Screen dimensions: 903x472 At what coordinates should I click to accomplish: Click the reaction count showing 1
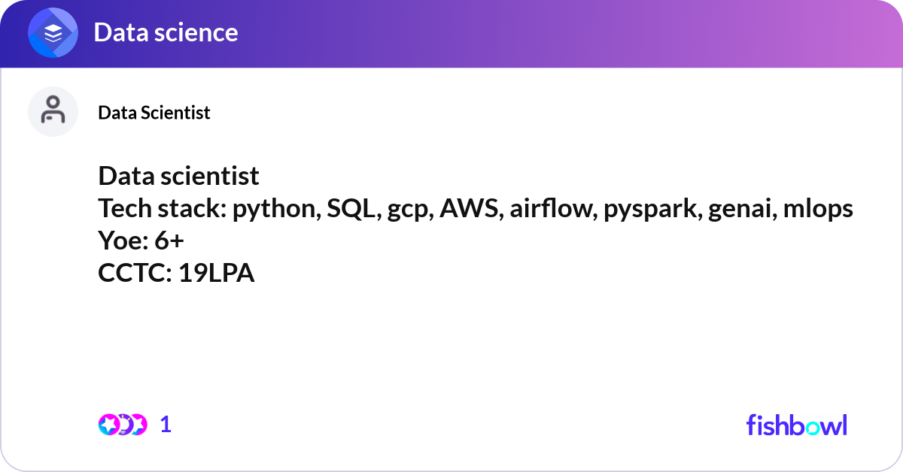(166, 425)
